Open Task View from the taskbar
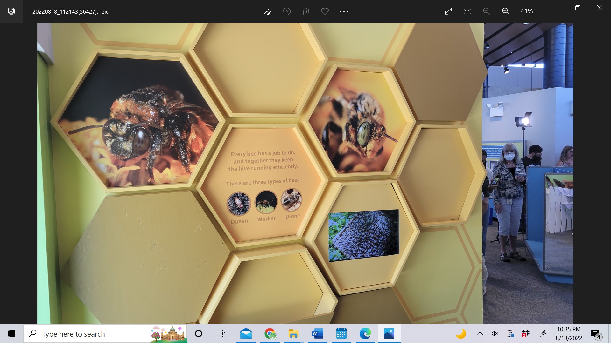 pyautogui.click(x=221, y=333)
